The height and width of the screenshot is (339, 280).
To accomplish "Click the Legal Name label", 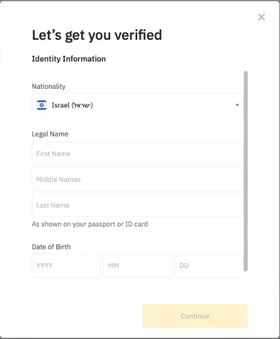I will (x=50, y=134).
